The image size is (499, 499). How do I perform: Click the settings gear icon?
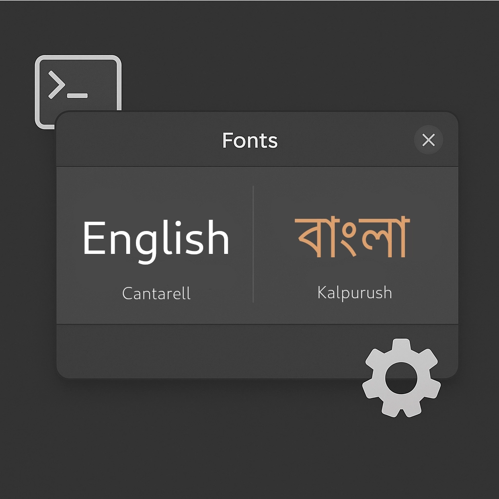401,378
